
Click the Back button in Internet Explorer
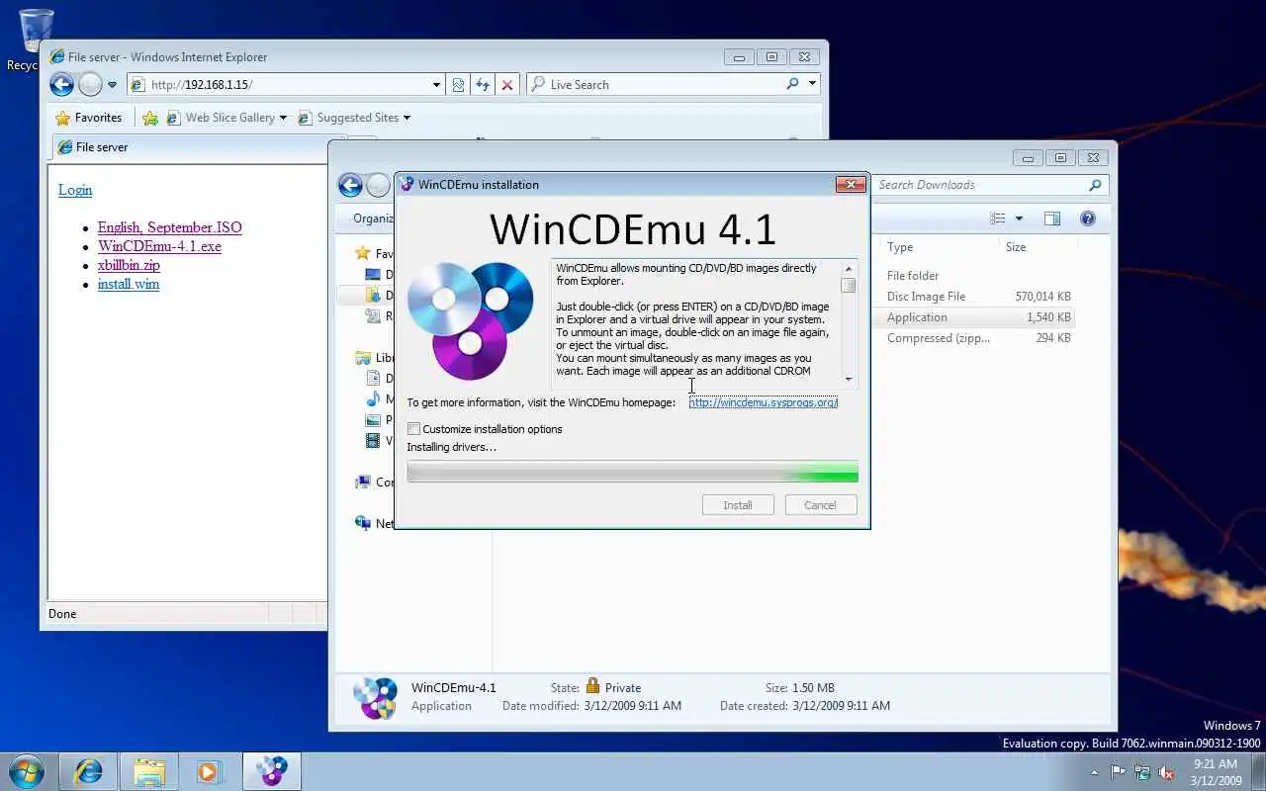click(61, 85)
